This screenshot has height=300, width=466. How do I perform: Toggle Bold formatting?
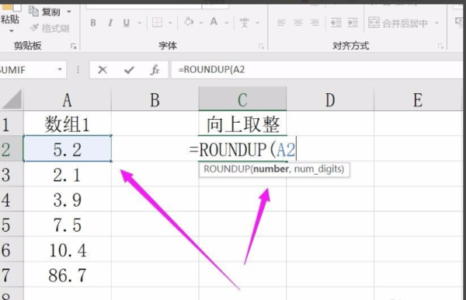tap(93, 23)
